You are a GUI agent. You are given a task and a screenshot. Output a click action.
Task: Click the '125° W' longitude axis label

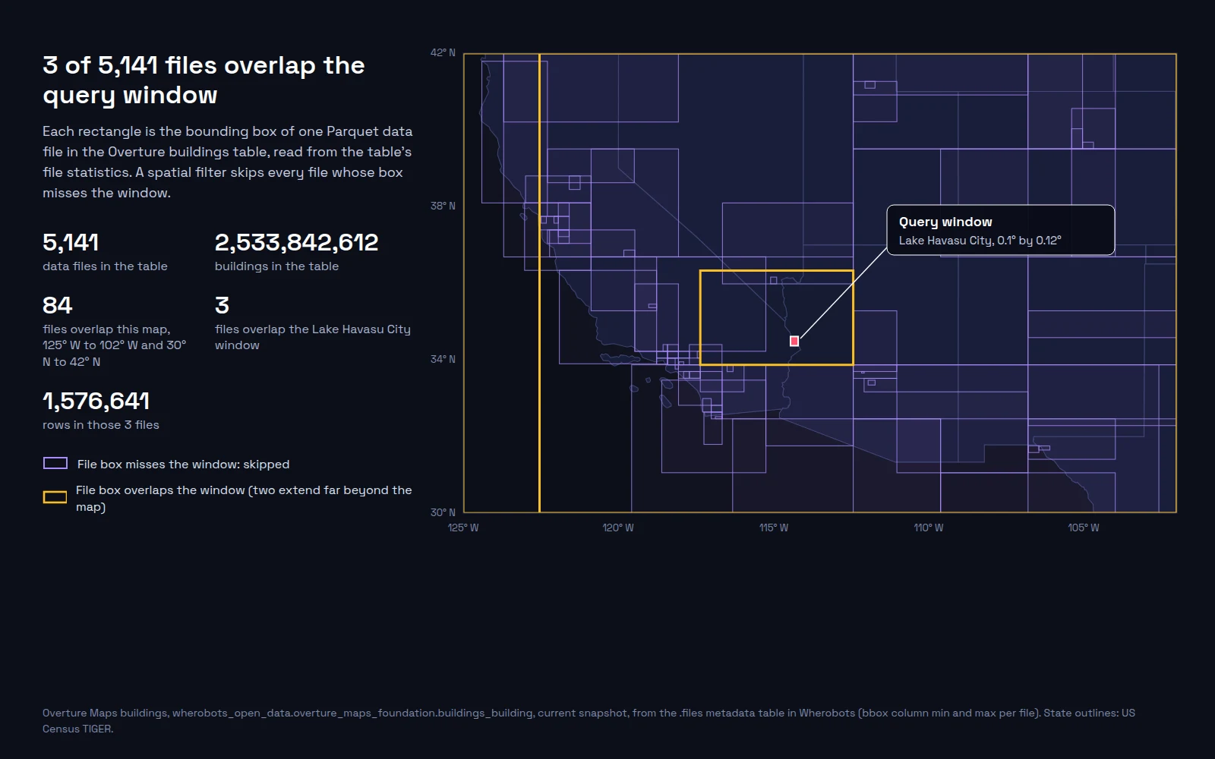[463, 528]
